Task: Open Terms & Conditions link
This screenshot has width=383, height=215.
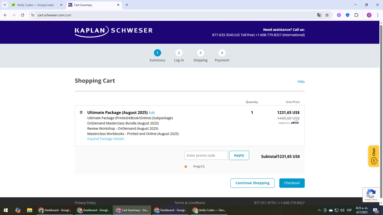Action: (190, 203)
